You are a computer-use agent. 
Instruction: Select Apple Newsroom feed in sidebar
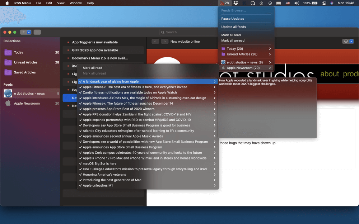[31, 103]
